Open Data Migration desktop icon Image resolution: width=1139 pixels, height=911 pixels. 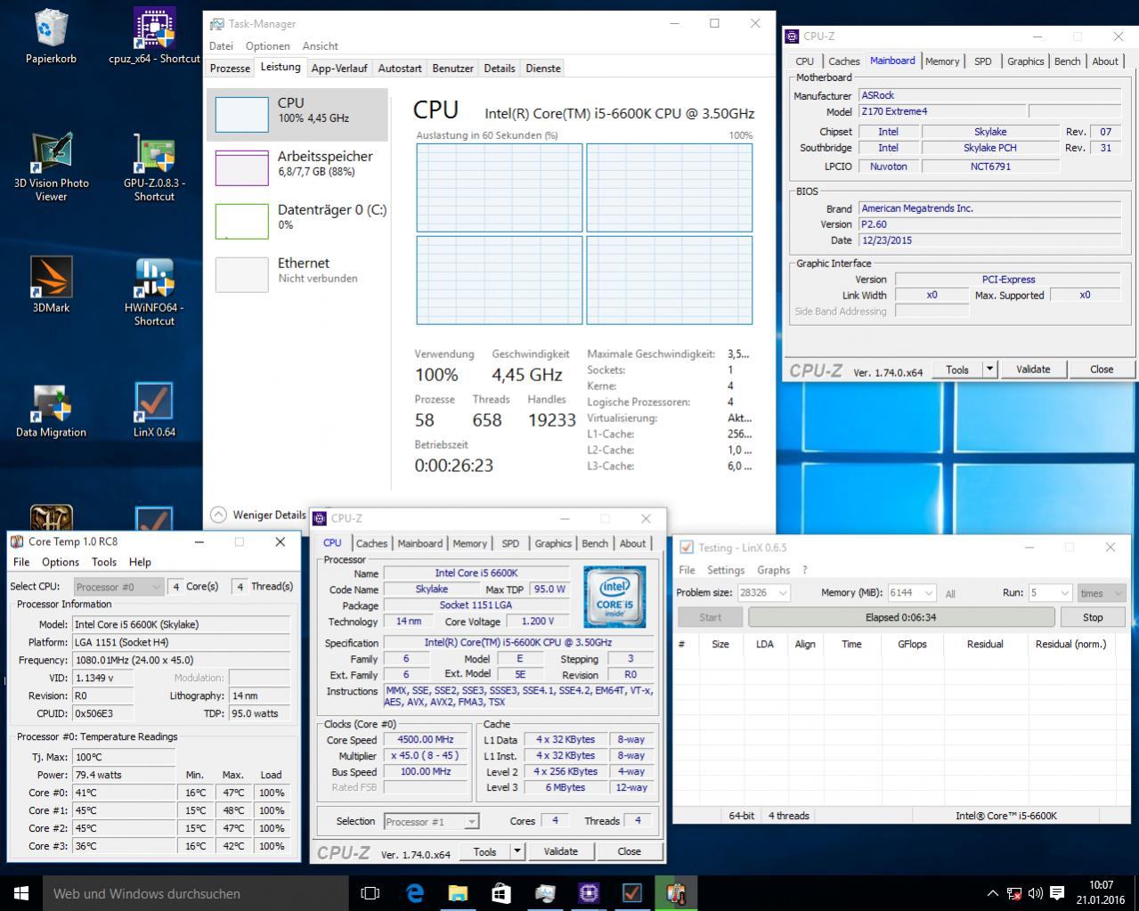point(51,411)
